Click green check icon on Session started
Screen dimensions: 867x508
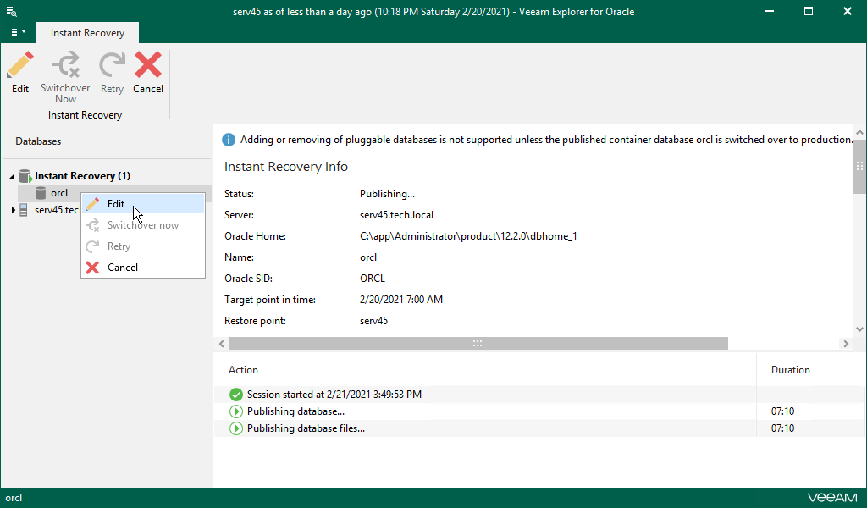click(236, 395)
